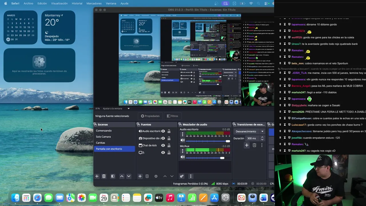Open source properties gear in Fuentes toolbar
This screenshot has height=206, width=366.
pos(156,176)
